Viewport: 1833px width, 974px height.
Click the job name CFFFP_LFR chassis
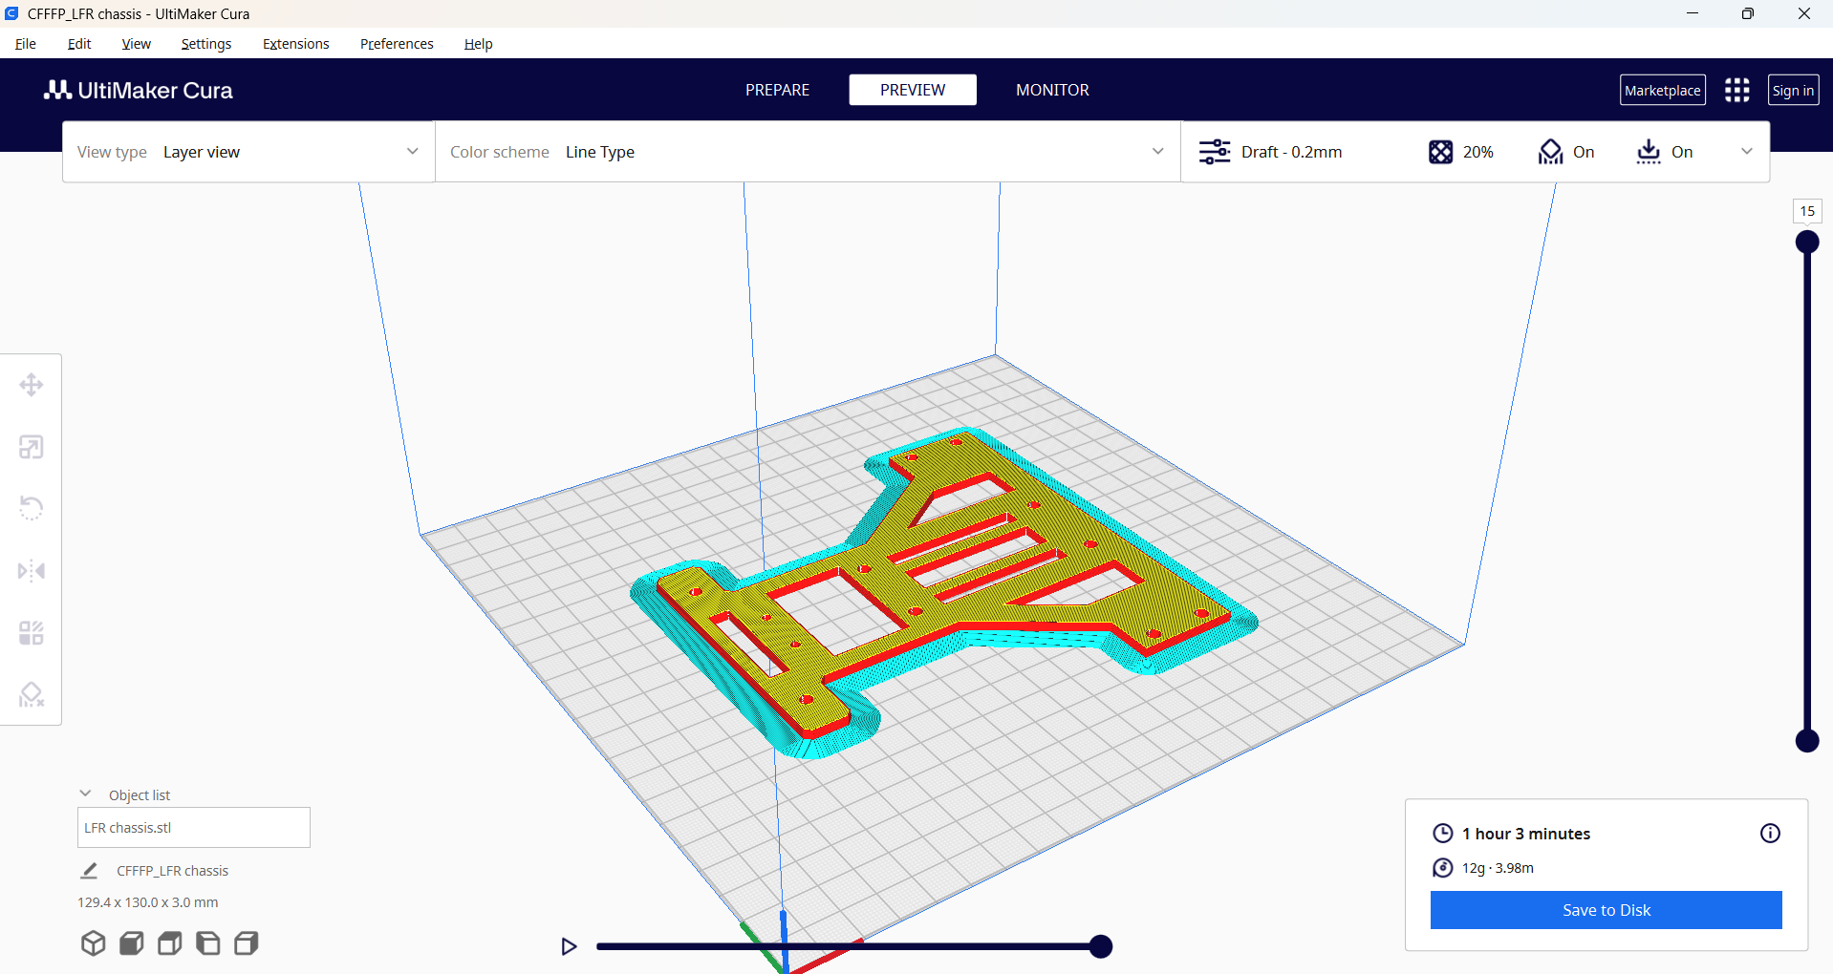coord(173,871)
